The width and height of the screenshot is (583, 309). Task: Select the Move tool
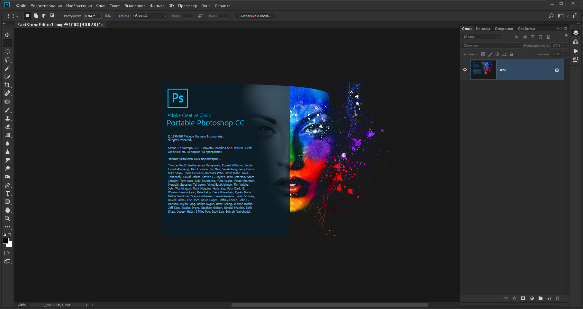(x=7, y=35)
